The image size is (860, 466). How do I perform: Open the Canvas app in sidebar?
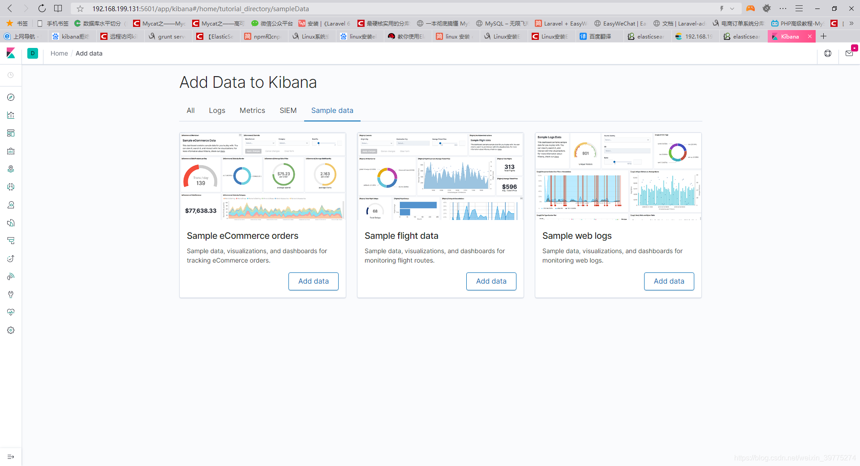[11, 151]
